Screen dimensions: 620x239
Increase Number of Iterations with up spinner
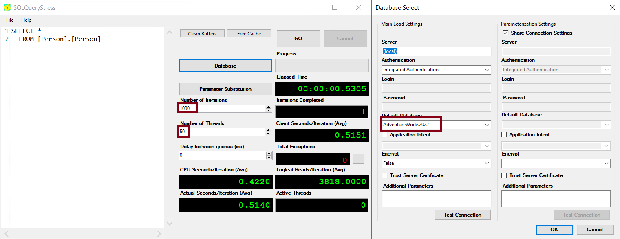tap(269, 107)
